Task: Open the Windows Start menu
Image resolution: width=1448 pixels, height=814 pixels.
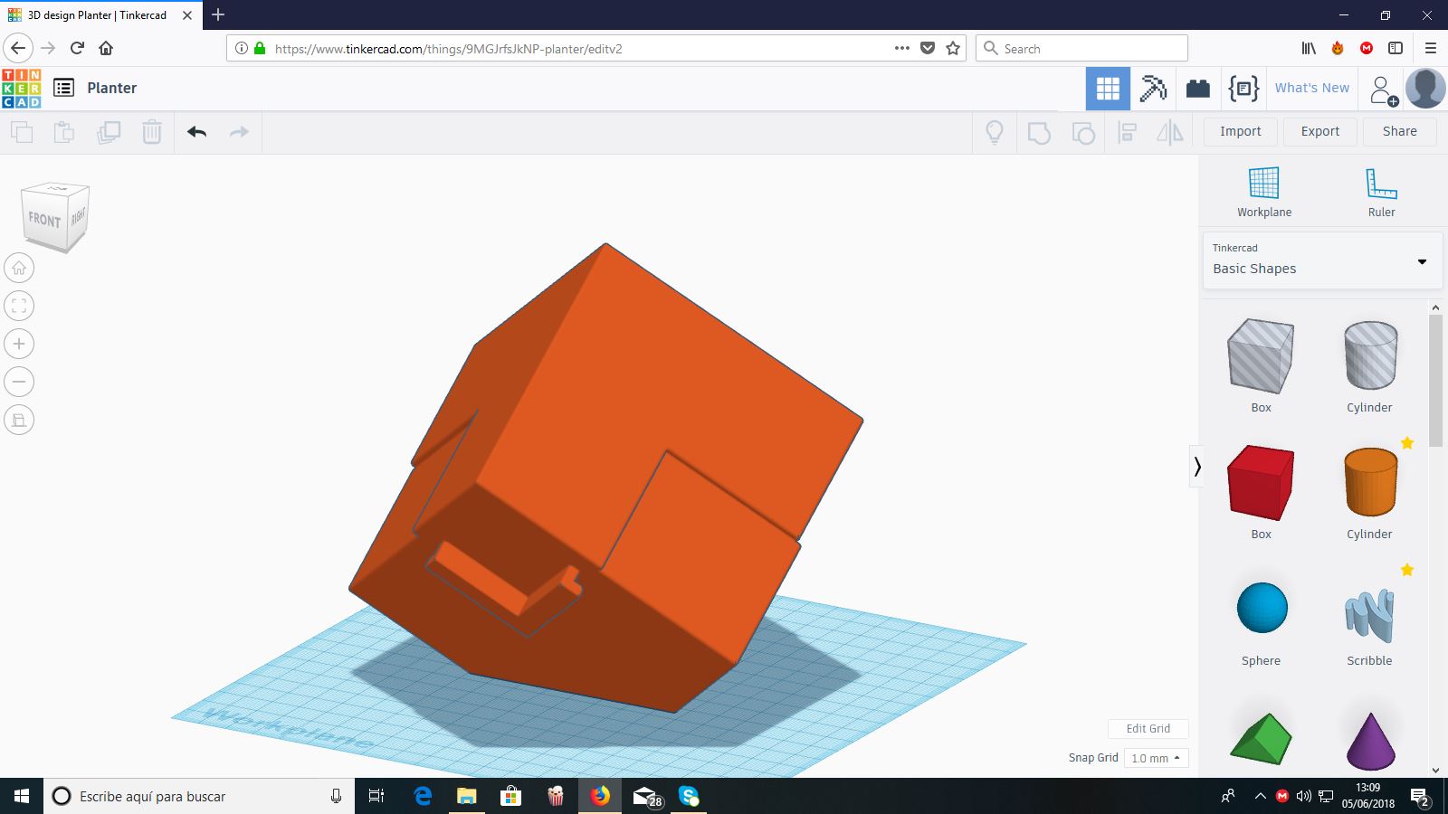Action: coord(22,796)
